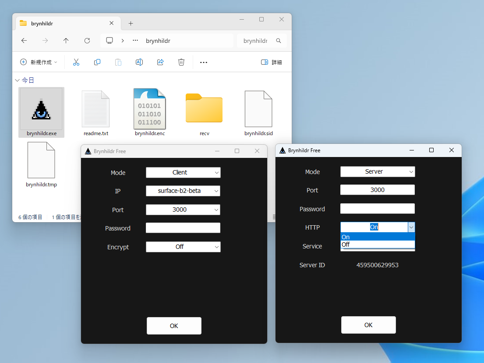Choose Off in the HTTP dropdown list

point(378,244)
